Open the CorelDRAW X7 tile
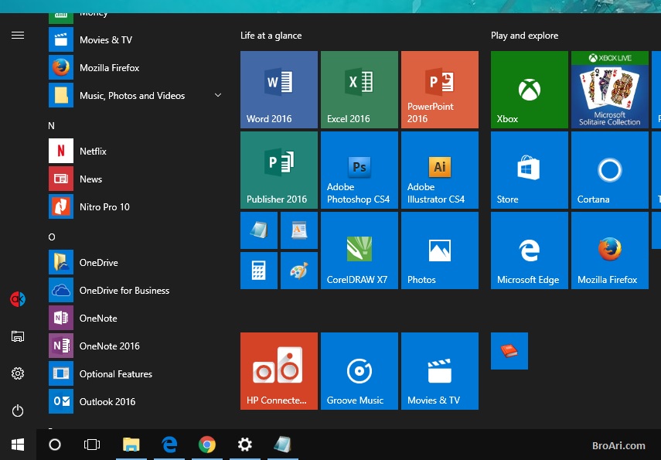This screenshot has height=460, width=661. 359,250
